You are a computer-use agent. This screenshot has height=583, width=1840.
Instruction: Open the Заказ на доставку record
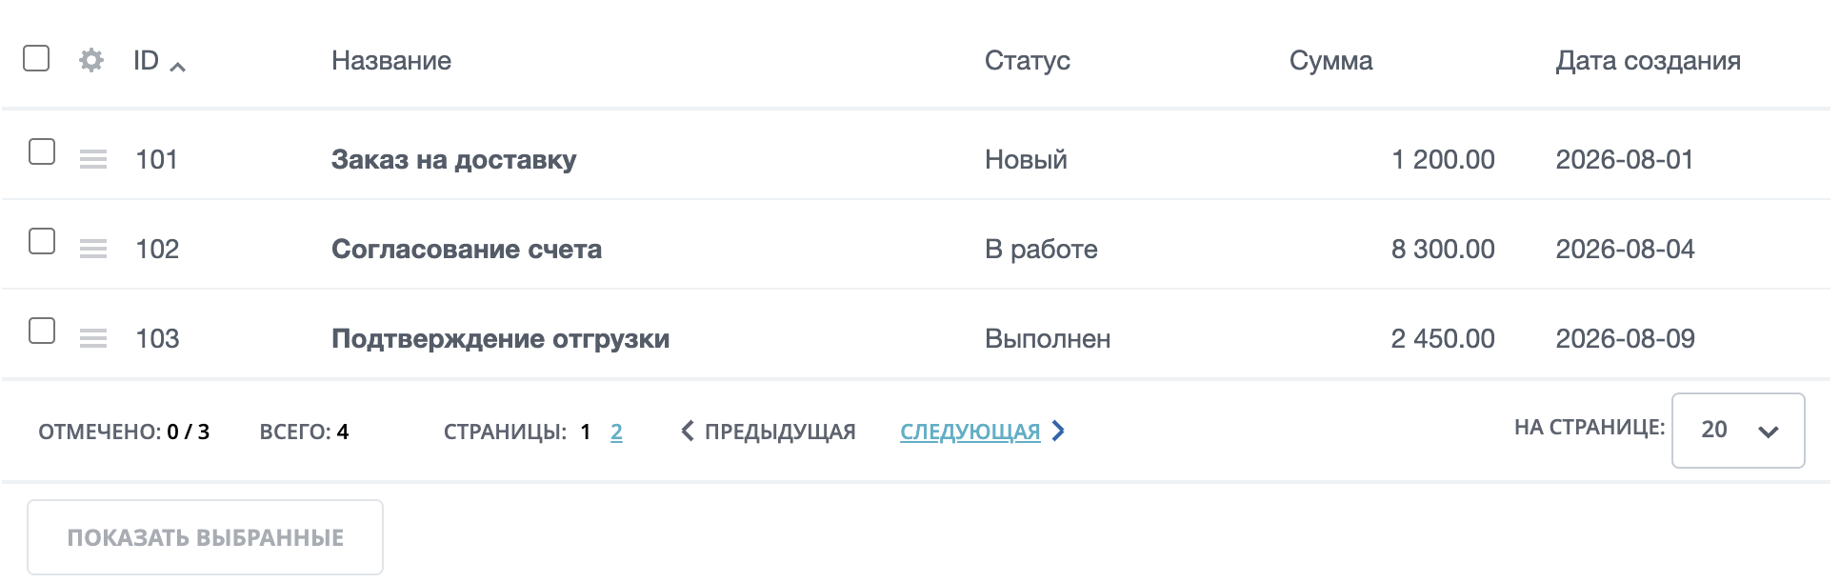click(453, 159)
